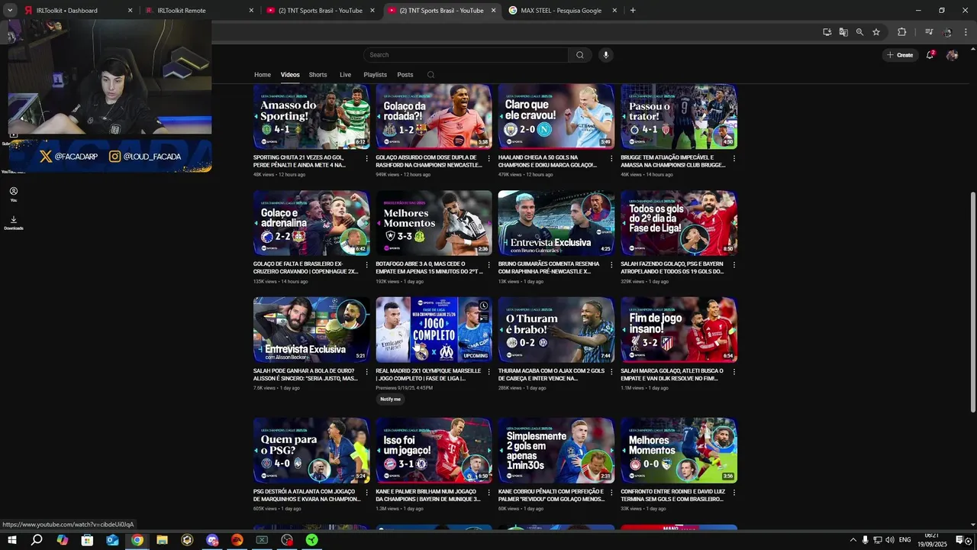Switch to the channel Playlists tab
This screenshot has width=977, height=550.
pyautogui.click(x=376, y=75)
